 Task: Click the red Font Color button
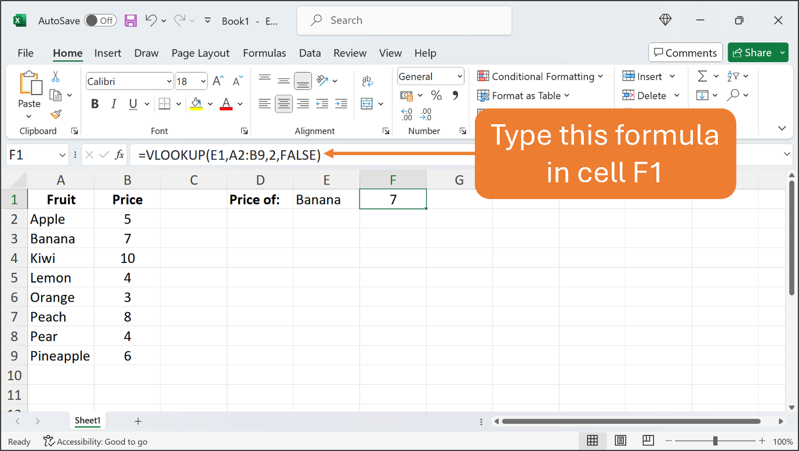pos(226,104)
